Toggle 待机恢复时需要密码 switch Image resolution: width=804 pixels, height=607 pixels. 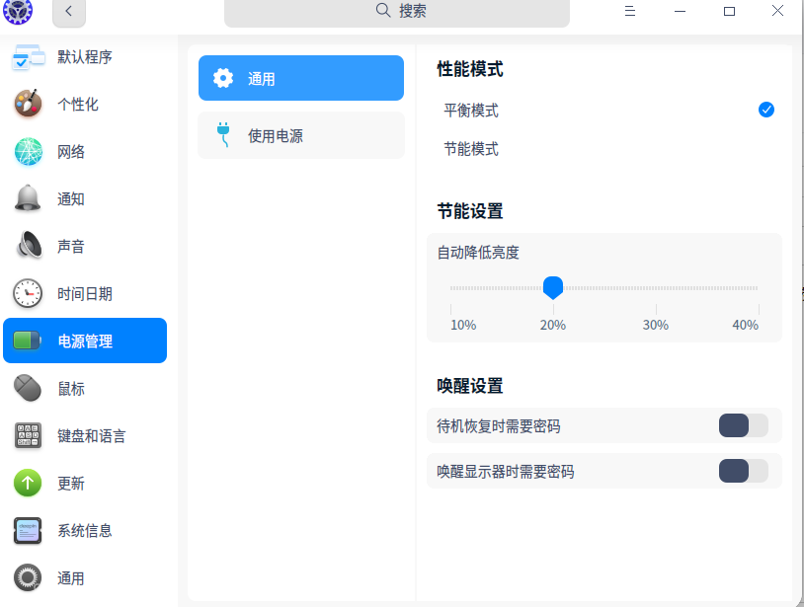(744, 425)
